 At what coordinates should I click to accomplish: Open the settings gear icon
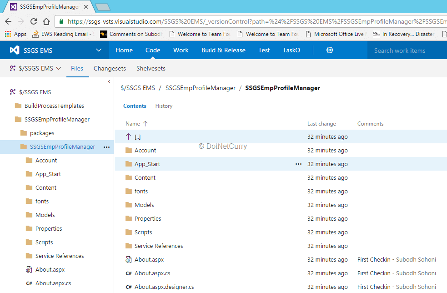coord(330,50)
